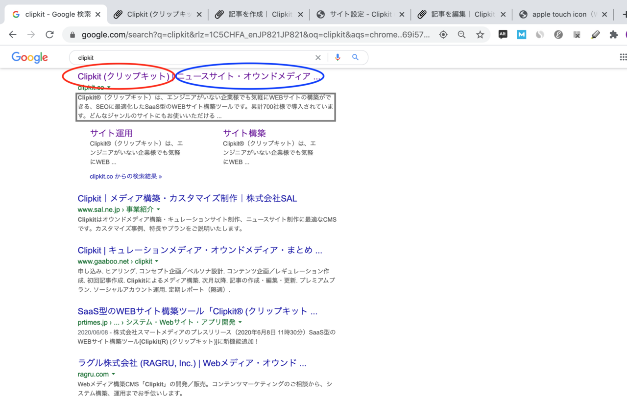
Task: Open the サイト構築 sitelink
Action: pos(244,133)
